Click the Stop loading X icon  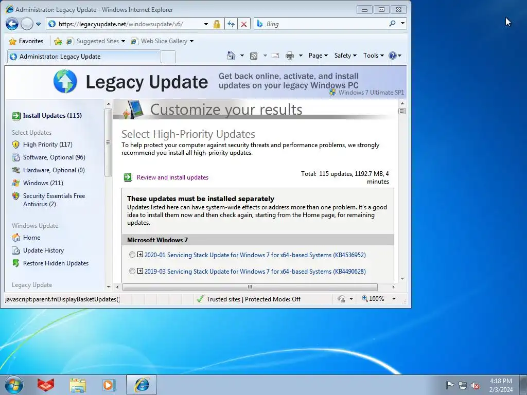[244, 24]
